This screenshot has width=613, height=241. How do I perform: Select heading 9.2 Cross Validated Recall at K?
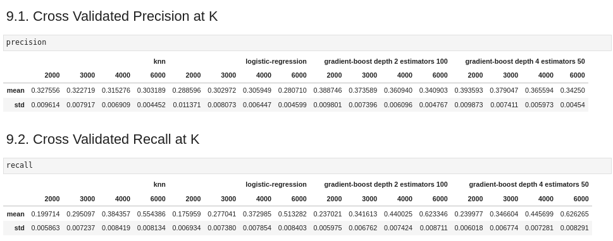(103, 139)
